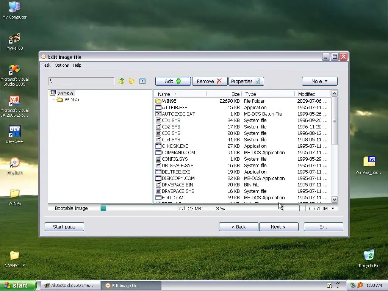Select DRVSPACE.BIN file icon
The height and width of the screenshot is (291, 388).
click(158, 185)
